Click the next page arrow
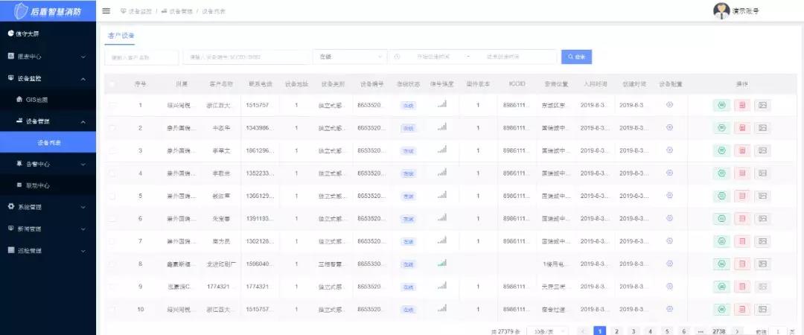 (x=737, y=331)
